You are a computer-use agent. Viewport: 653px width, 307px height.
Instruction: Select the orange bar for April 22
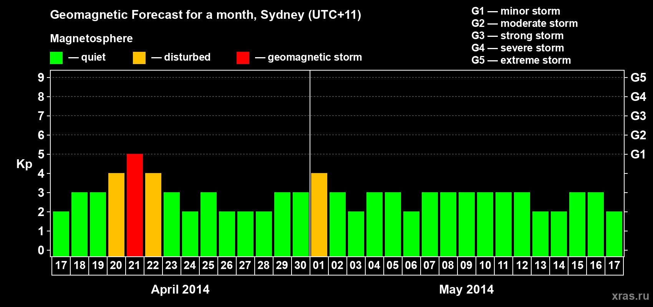click(153, 215)
